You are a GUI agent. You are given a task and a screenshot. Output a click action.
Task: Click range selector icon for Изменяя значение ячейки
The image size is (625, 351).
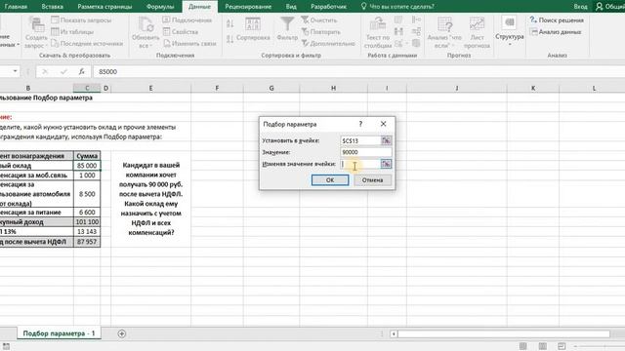coord(386,164)
